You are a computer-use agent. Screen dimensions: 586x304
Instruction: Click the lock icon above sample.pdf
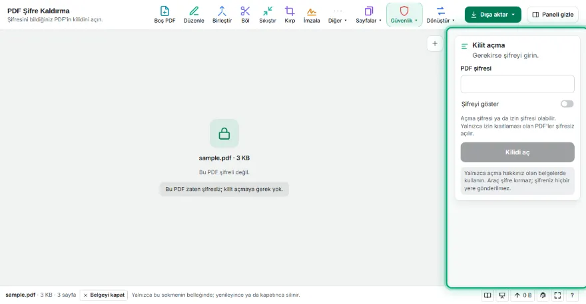point(224,133)
